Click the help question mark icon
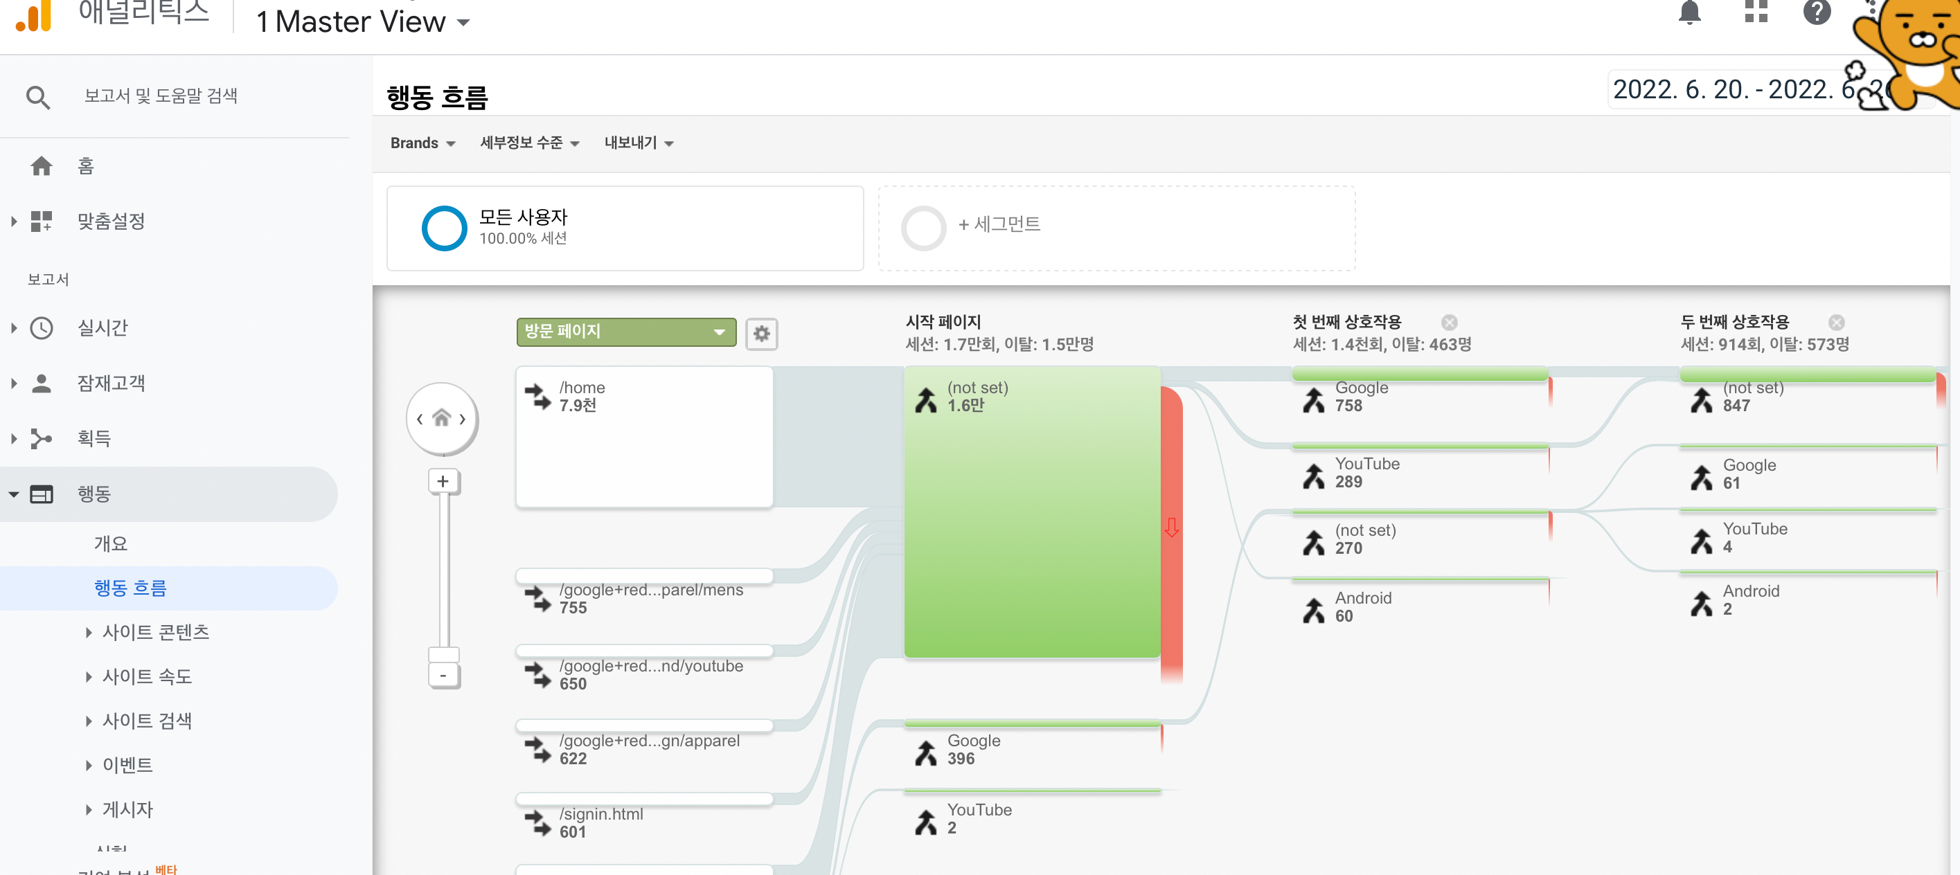Image resolution: width=1960 pixels, height=875 pixels. click(x=1816, y=12)
